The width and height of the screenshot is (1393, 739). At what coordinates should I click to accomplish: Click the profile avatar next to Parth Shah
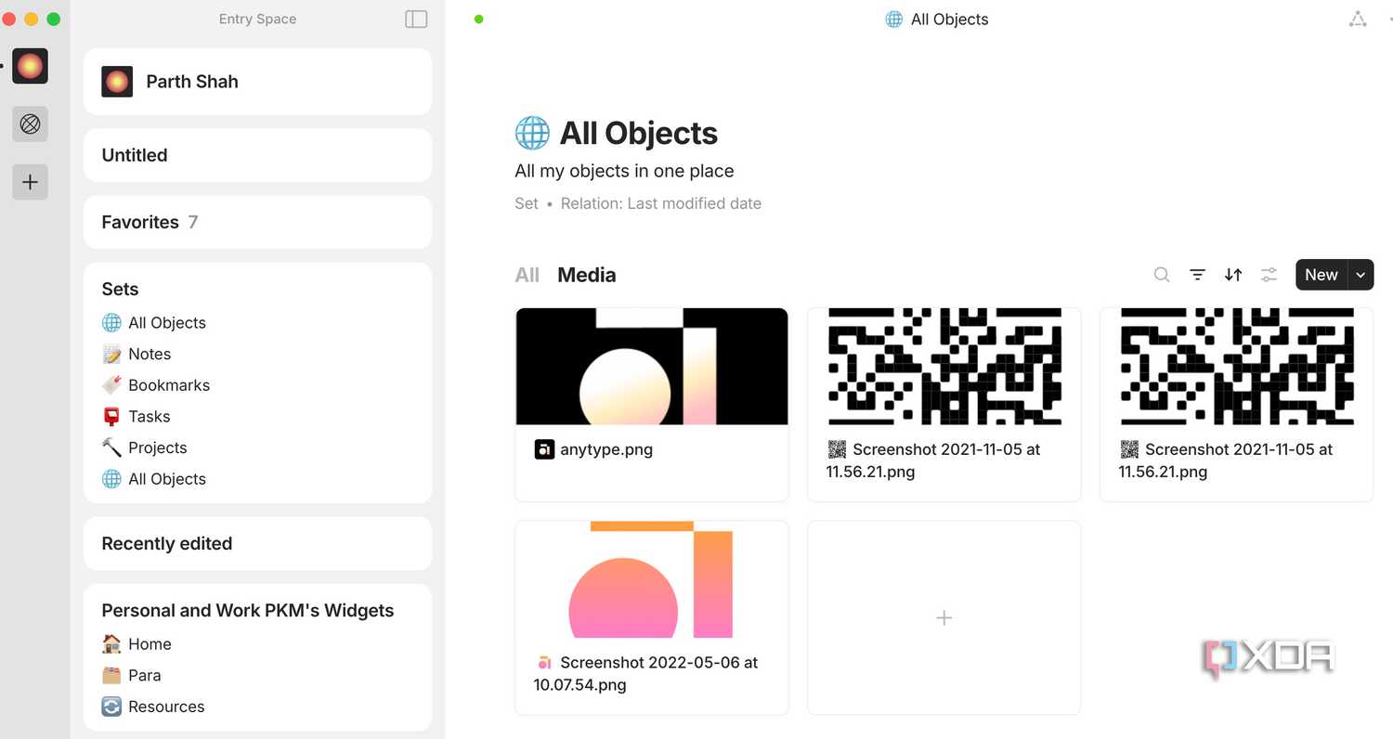tap(117, 82)
